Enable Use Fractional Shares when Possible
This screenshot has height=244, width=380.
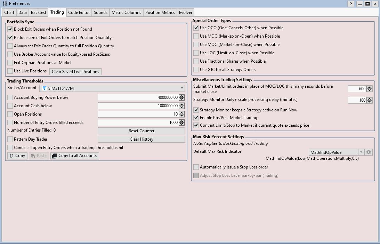tap(196, 61)
